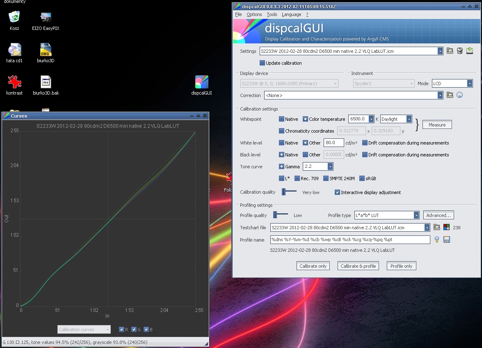
Task: Open the biurko3D.bak file icon
Action: coord(46,81)
